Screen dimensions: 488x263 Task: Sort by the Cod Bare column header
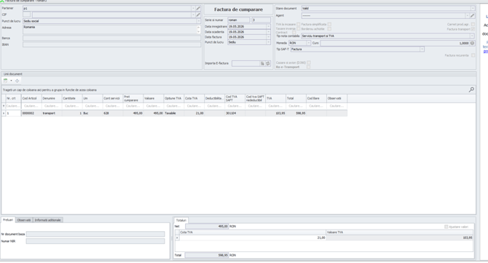point(316,98)
